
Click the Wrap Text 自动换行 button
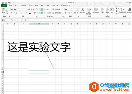click(56, 9)
